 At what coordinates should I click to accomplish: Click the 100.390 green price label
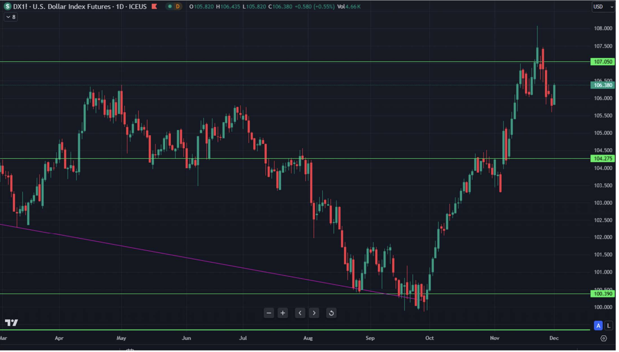(602, 294)
